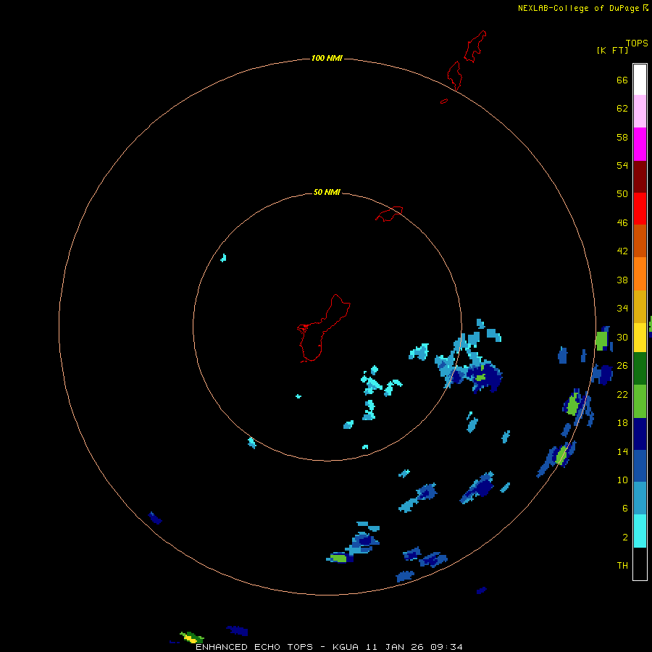
Task: Click the legend value "66"
Action: (x=622, y=80)
